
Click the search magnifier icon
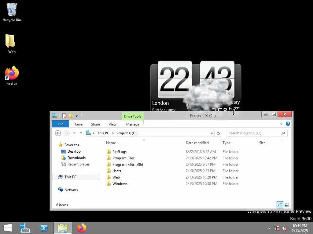coord(283,133)
